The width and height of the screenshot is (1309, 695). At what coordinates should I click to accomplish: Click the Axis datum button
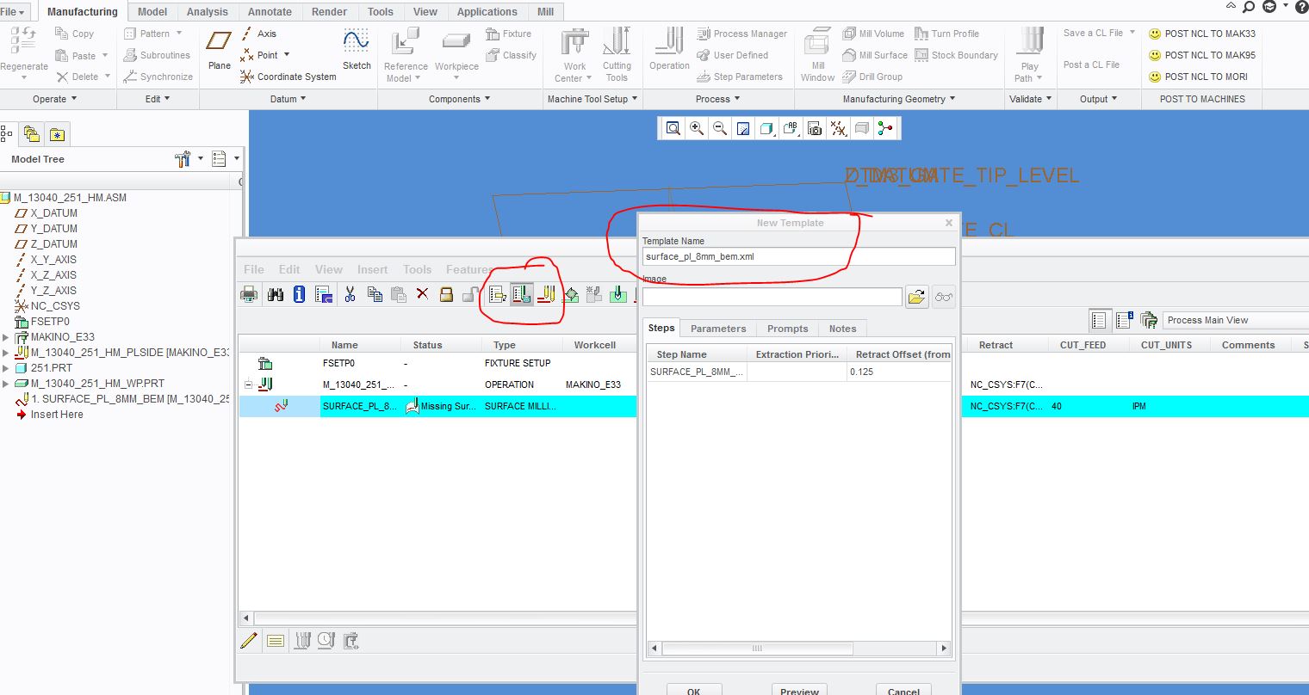coord(258,34)
